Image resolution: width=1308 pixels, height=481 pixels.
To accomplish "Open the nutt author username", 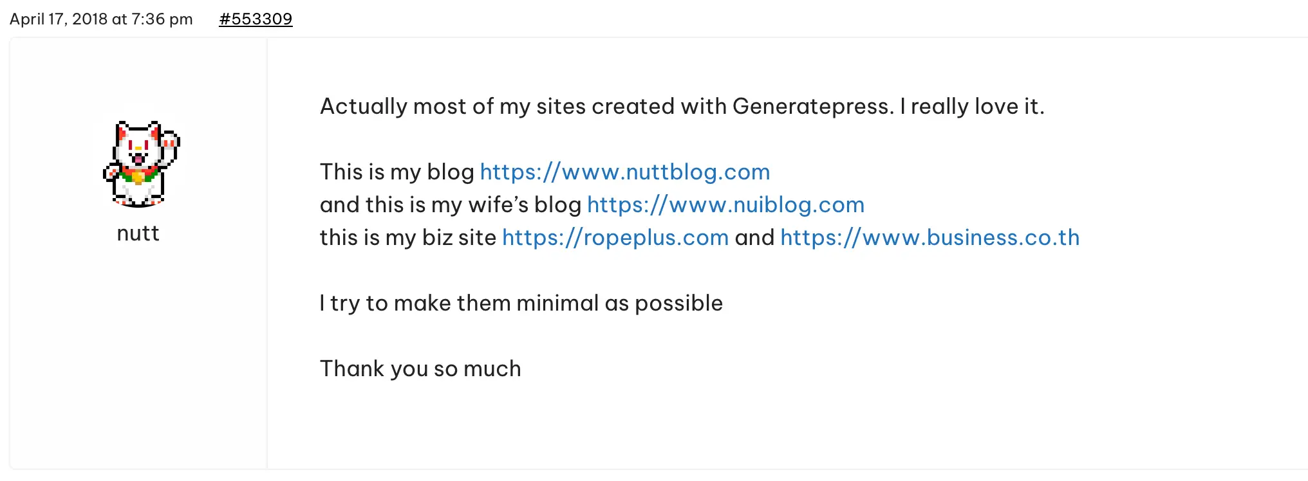I will 138,233.
